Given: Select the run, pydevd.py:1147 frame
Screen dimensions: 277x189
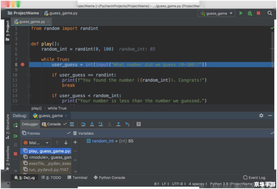Looking at the screenshot, I should pyautogui.click(x=46, y=170).
